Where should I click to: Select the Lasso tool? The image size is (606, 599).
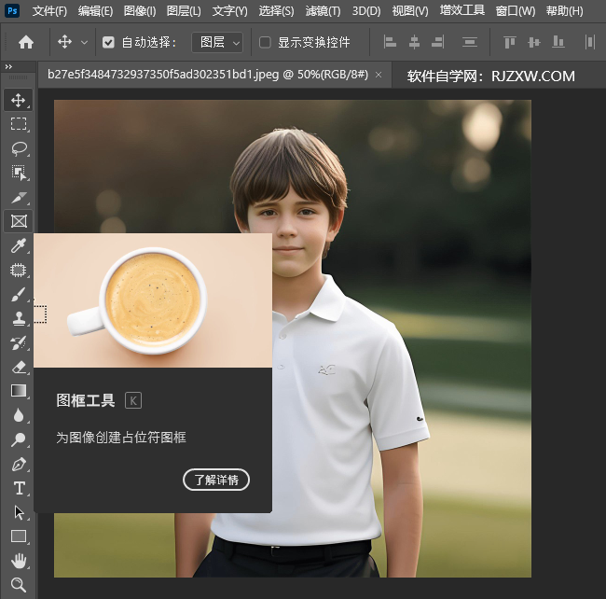coord(18,148)
